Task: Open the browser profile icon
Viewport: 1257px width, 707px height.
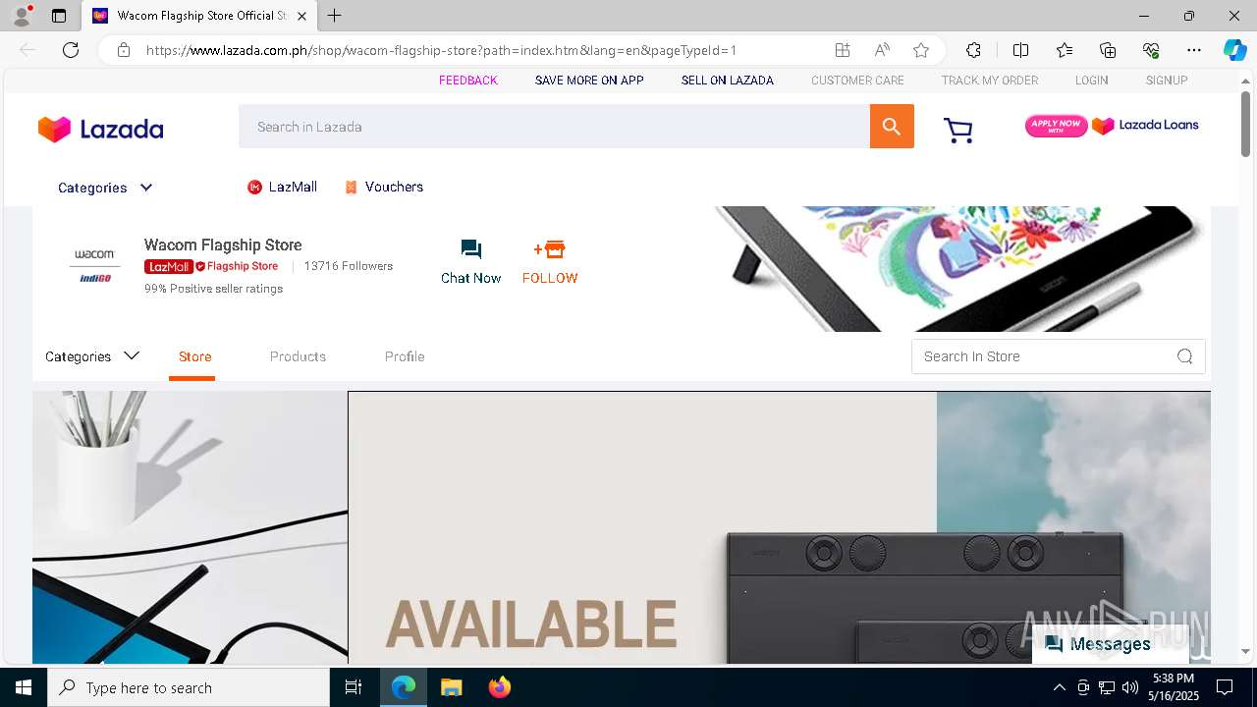Action: click(22, 16)
